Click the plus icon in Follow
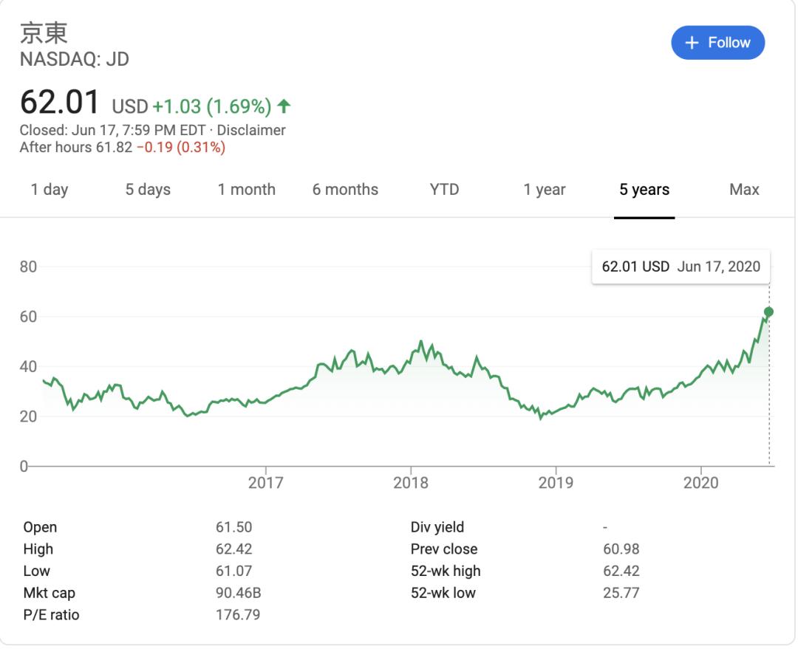Viewport: 798px width, 649px height. click(692, 43)
